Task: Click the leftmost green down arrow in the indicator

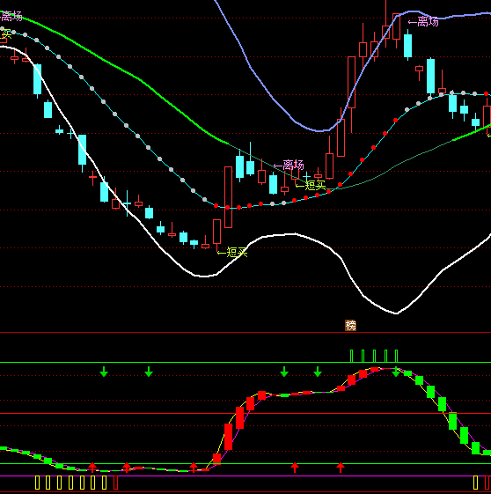Action: (x=104, y=372)
